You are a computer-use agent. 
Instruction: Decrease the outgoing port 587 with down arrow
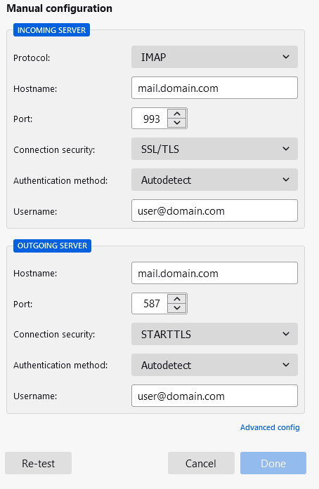pos(177,308)
